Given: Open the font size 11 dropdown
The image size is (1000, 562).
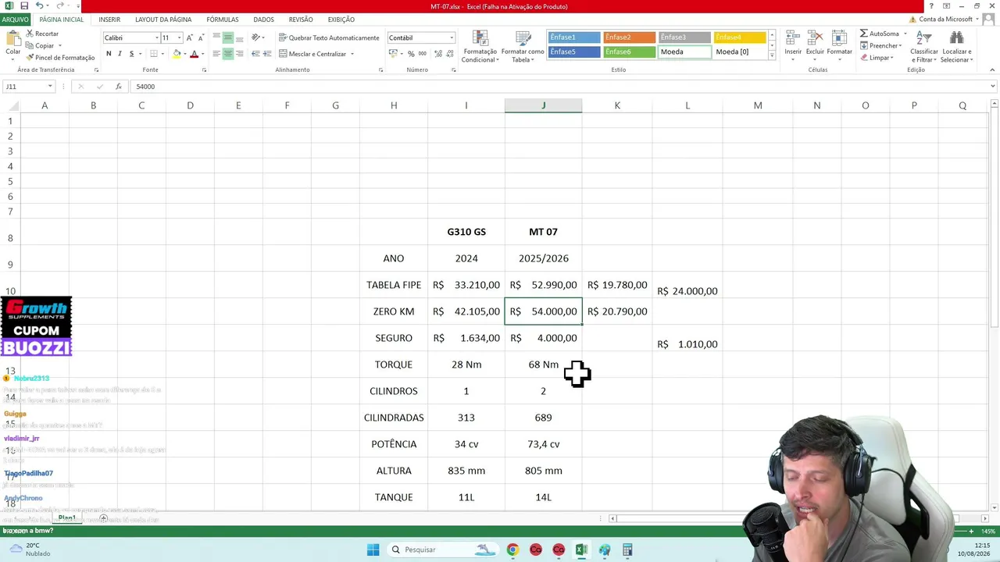Looking at the screenshot, I should click(x=179, y=37).
